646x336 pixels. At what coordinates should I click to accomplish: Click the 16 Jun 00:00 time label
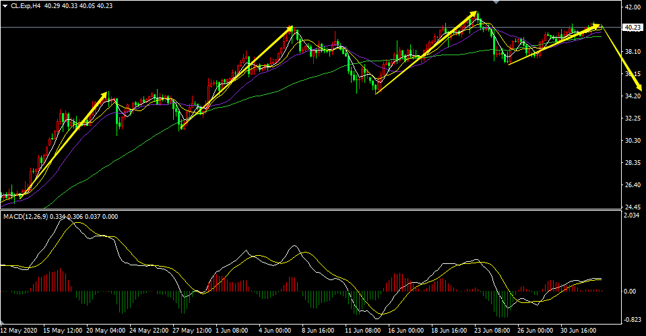tap(406, 331)
